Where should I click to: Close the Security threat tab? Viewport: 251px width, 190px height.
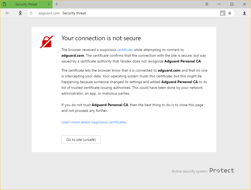[x=49, y=4]
